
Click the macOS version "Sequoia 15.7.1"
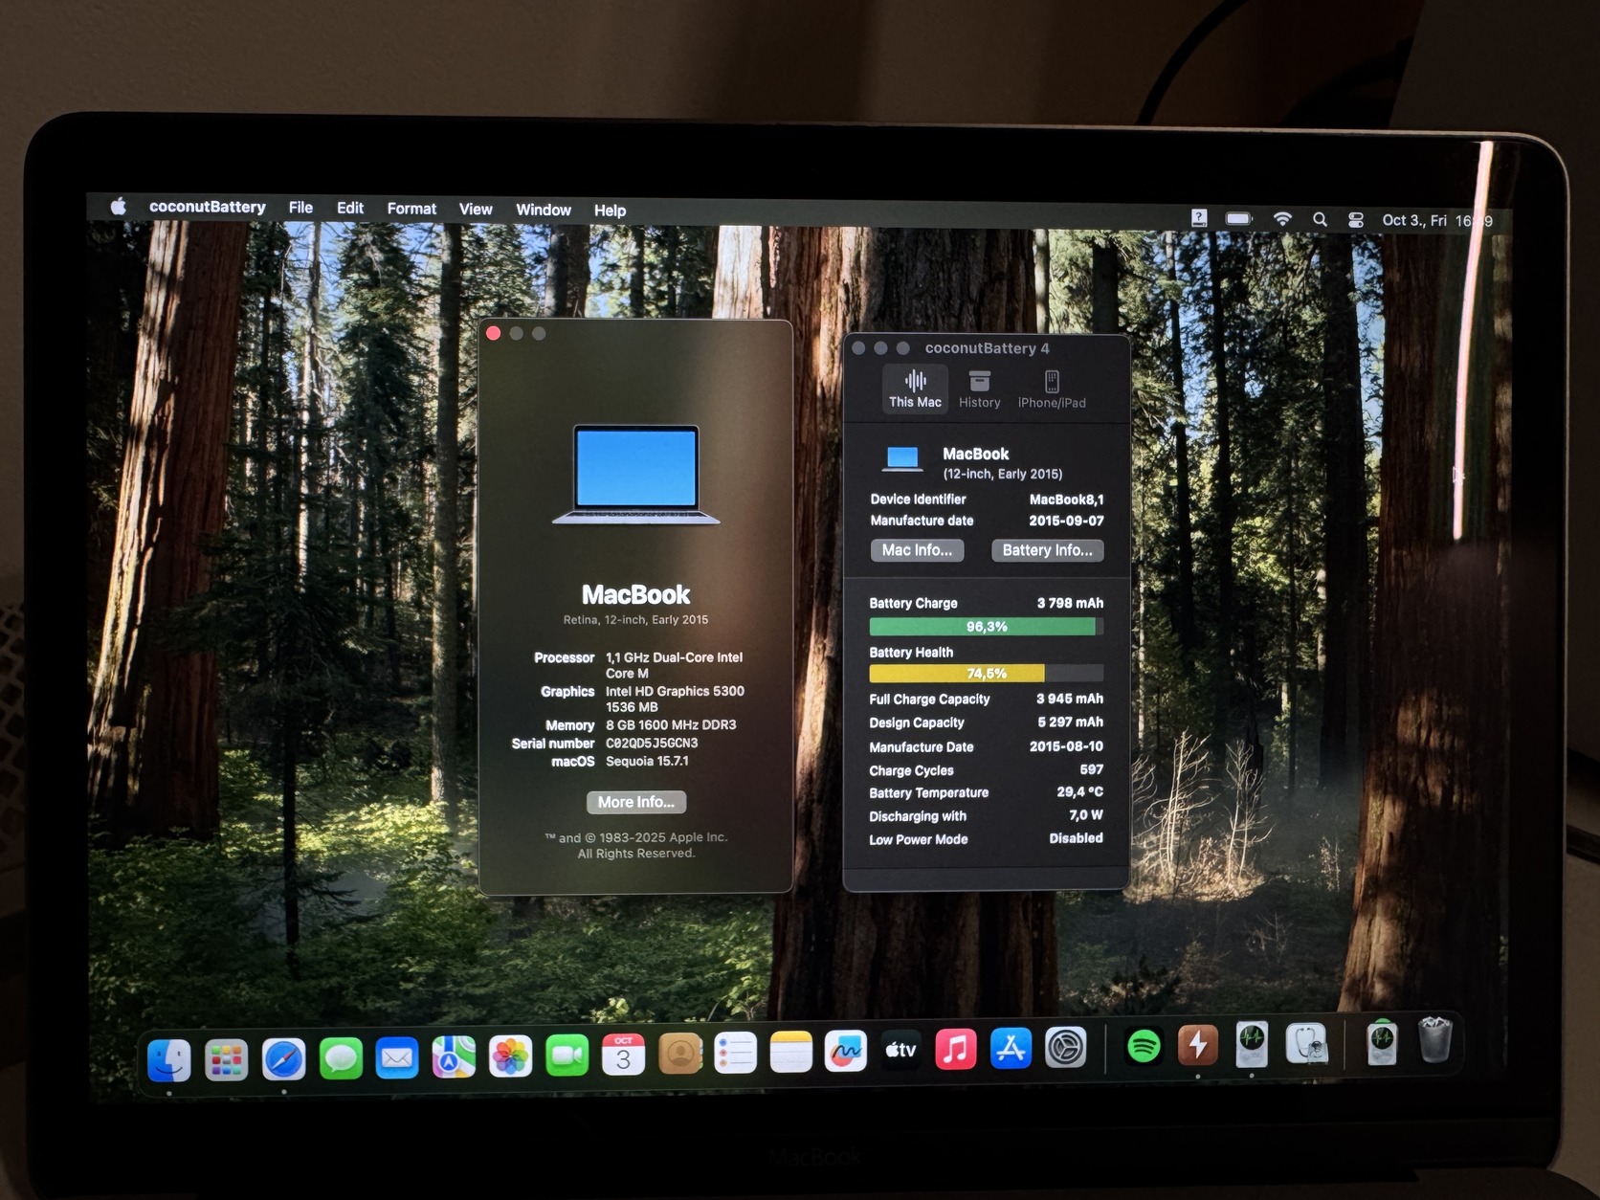pos(647,762)
